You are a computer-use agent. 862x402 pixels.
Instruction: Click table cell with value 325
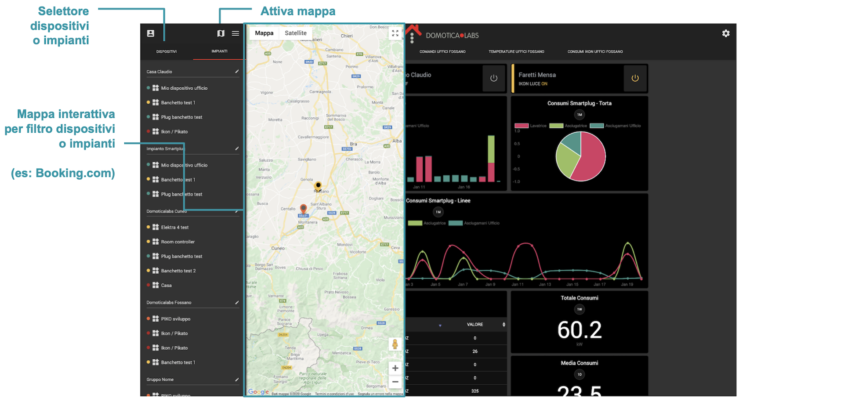[475, 391]
